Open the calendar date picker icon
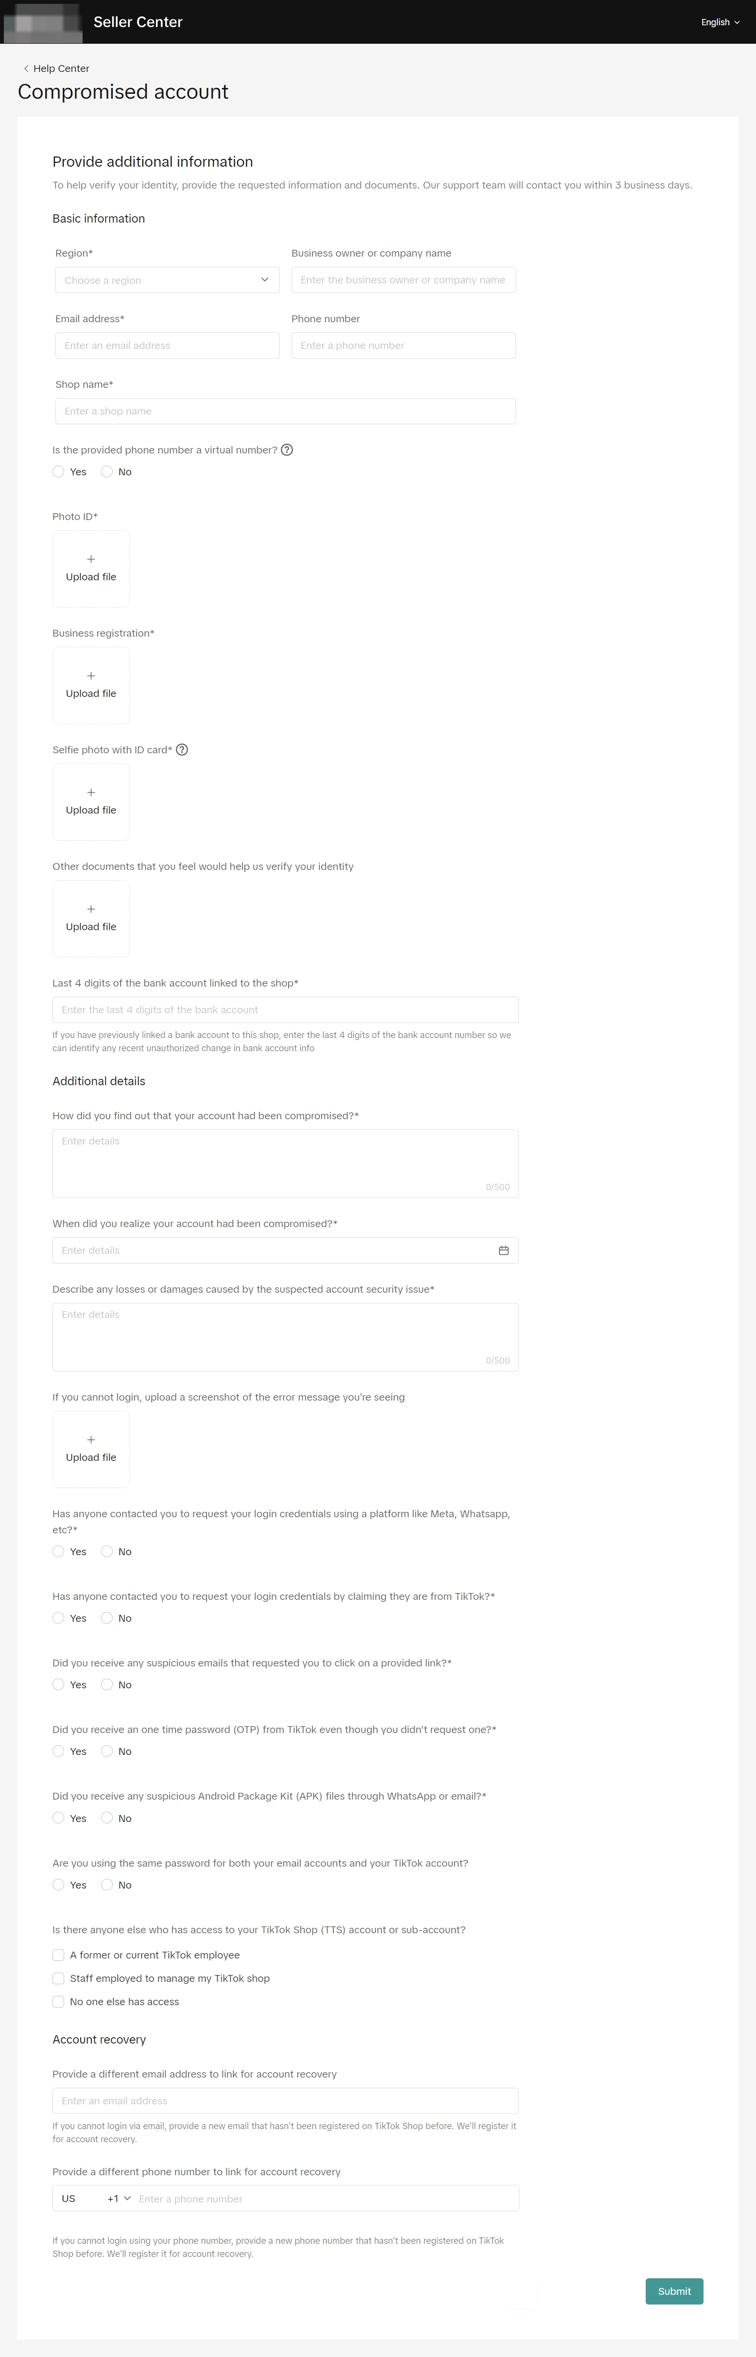 pyautogui.click(x=503, y=1251)
